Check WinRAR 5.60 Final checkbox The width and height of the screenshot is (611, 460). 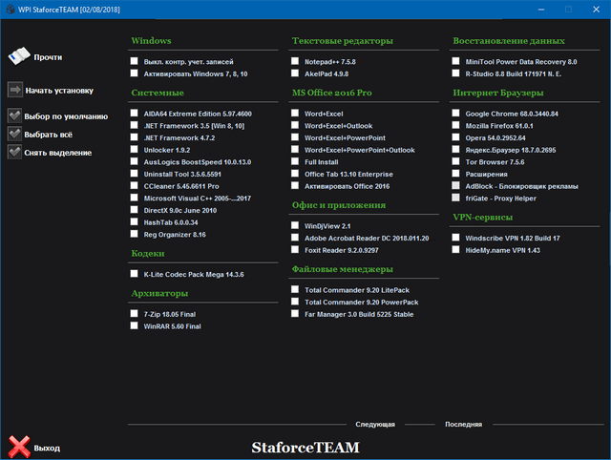click(134, 325)
